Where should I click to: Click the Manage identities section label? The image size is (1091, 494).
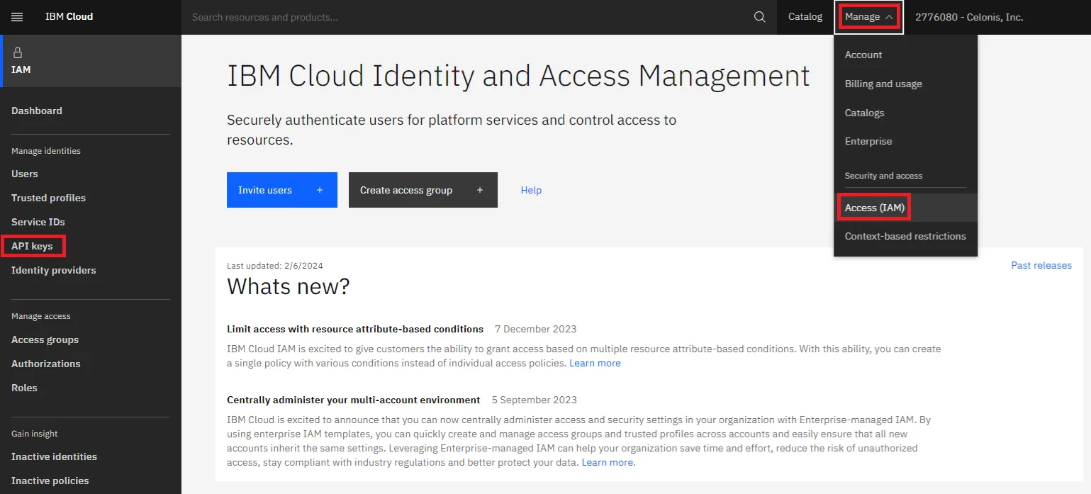[46, 151]
